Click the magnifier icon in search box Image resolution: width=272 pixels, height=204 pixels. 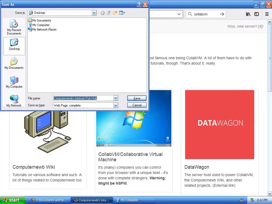190,14
